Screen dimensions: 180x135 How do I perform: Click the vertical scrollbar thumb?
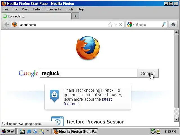(x=176, y=71)
